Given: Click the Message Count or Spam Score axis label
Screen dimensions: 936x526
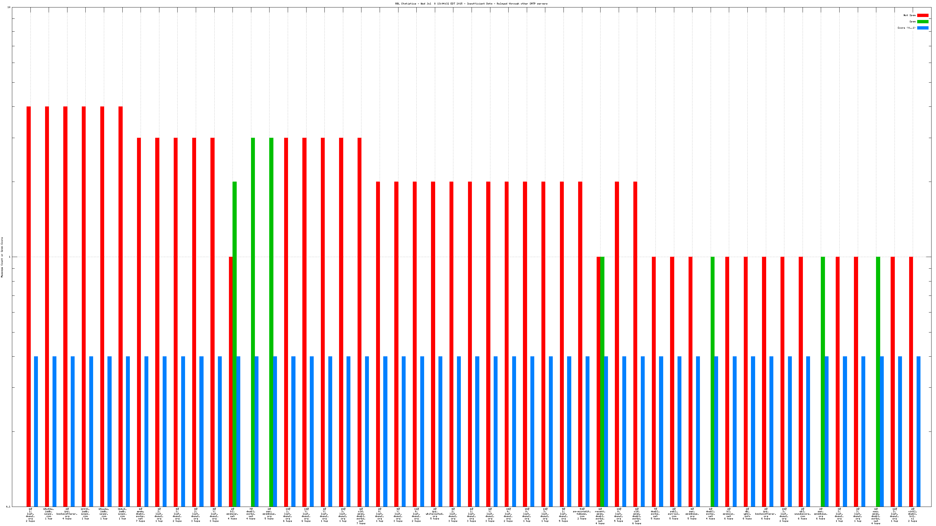Looking at the screenshot, I should tap(2, 257).
